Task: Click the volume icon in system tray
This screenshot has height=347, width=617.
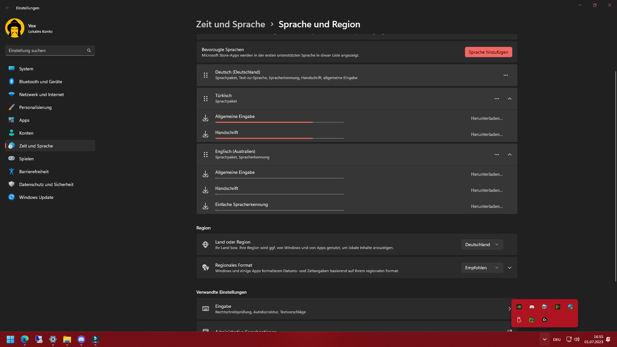Action: coord(577,339)
